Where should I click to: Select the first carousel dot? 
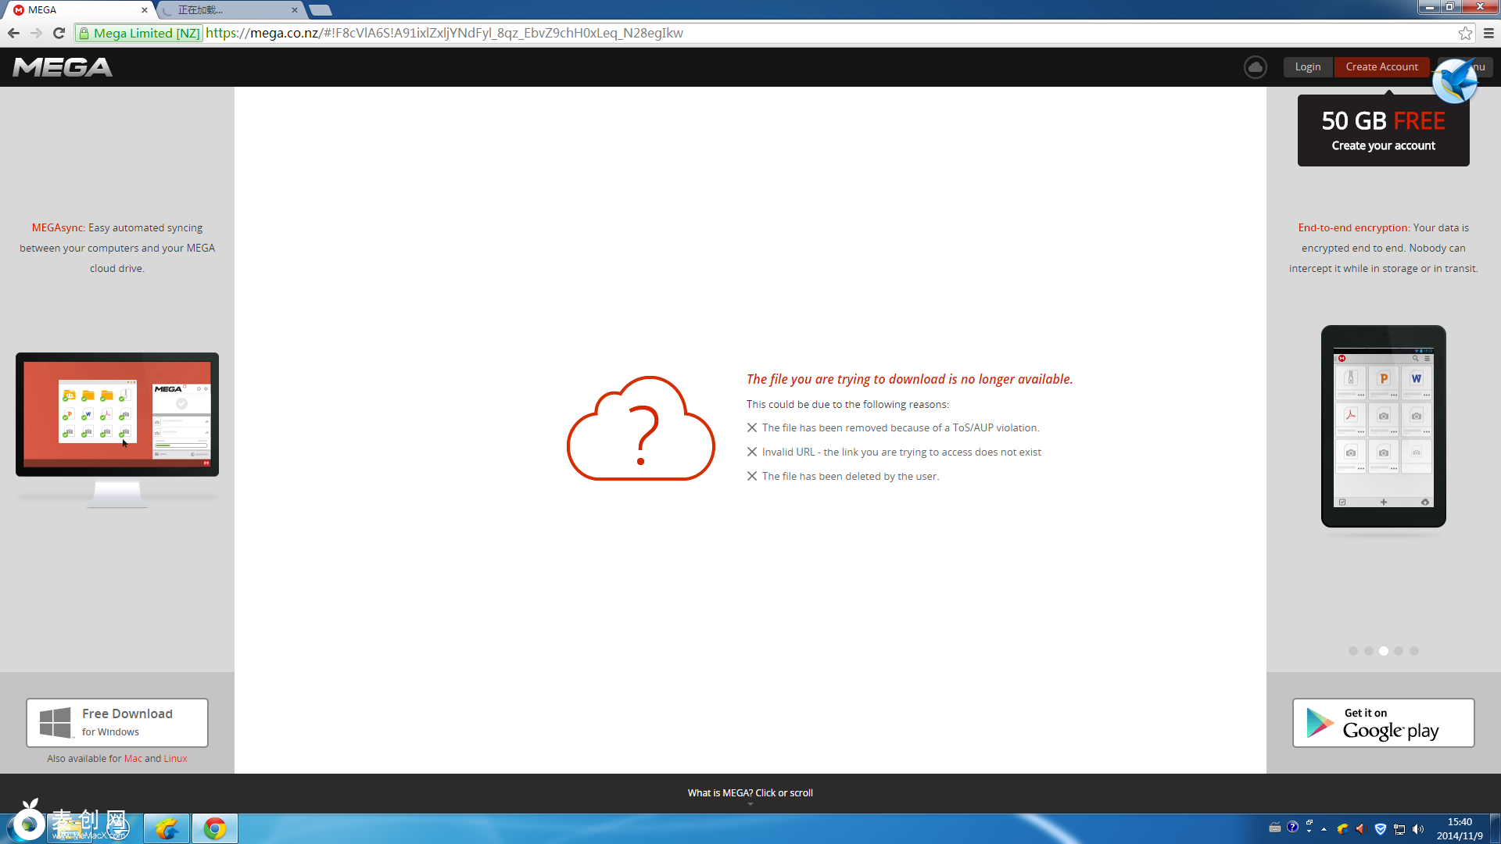1353,651
